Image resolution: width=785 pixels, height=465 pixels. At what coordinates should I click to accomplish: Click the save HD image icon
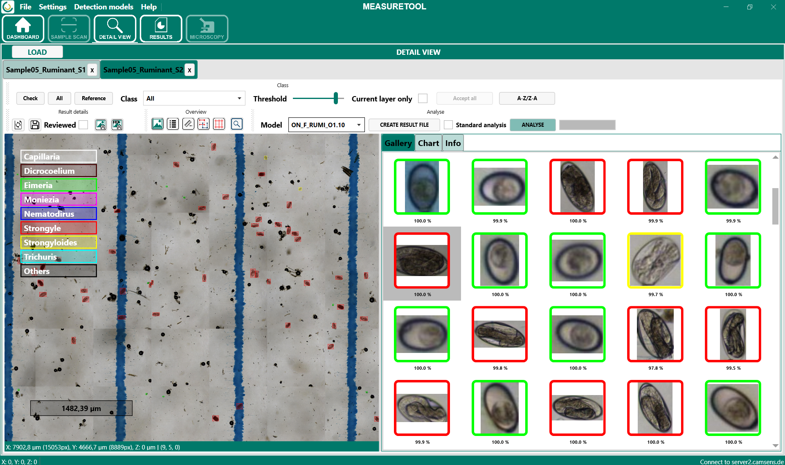tap(117, 125)
